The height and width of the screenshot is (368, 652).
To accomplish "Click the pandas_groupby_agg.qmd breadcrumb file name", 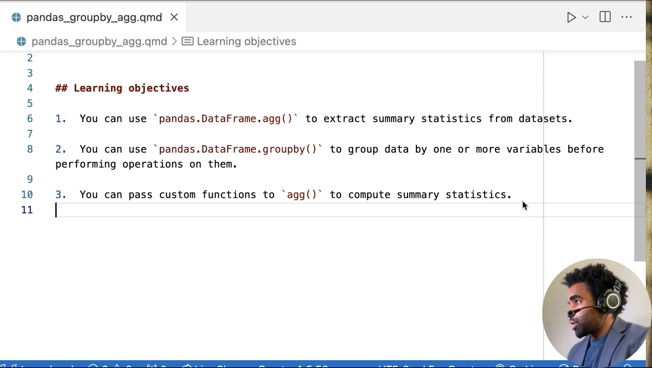I will (x=99, y=42).
